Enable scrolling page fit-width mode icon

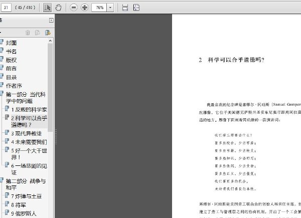[x=125, y=8]
